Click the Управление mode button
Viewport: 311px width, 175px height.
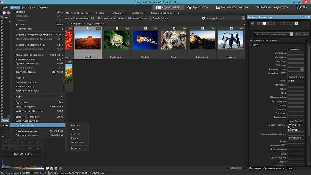click(168, 7)
